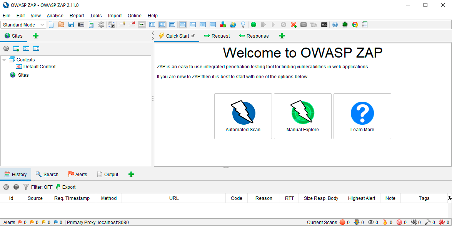The width and height of the screenshot is (452, 226).
Task: Toggle the green break on requests button
Action: pos(253,25)
